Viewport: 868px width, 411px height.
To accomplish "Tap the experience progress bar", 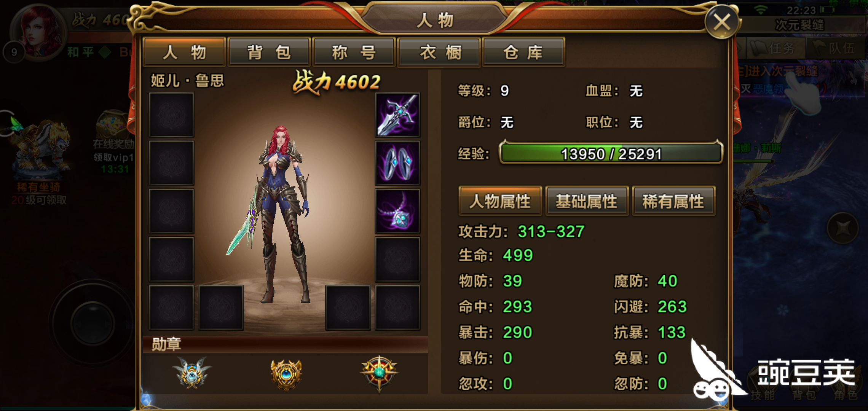I will tap(611, 153).
